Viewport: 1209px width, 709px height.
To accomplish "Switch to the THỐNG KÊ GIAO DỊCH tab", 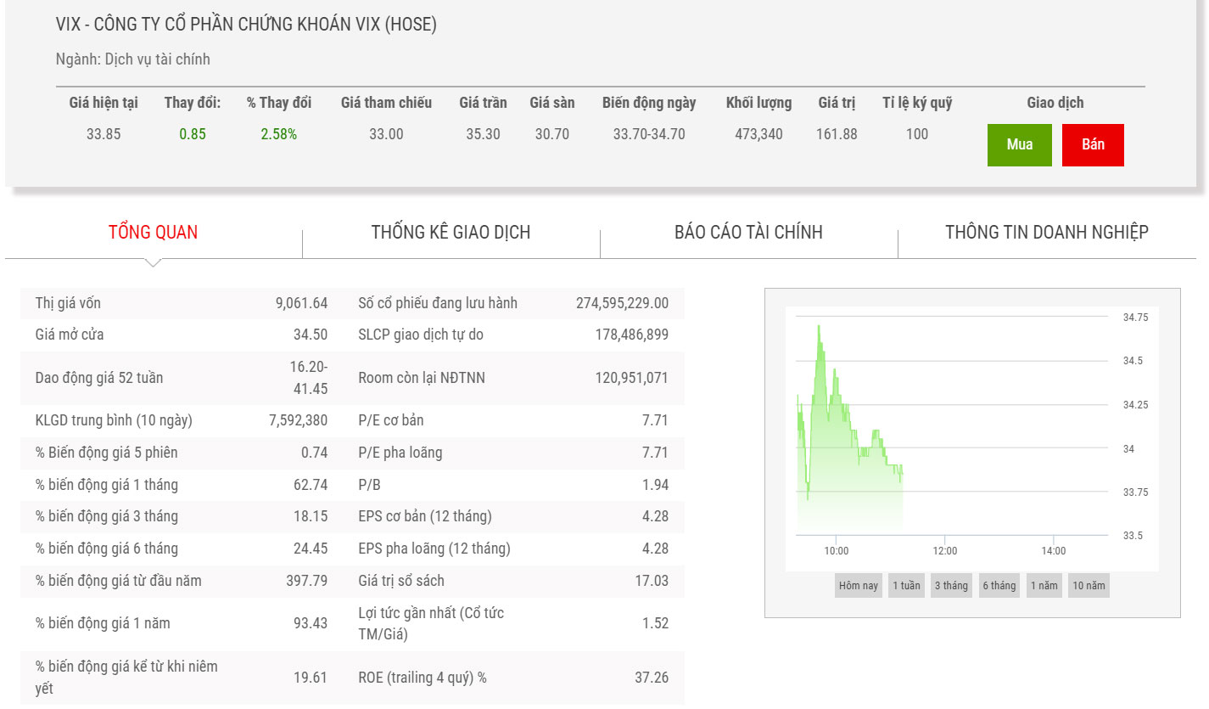I will [x=451, y=232].
